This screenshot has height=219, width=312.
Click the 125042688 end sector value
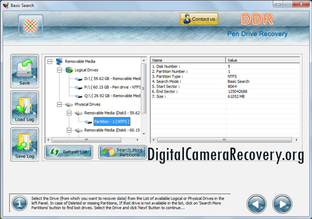tap(237, 91)
